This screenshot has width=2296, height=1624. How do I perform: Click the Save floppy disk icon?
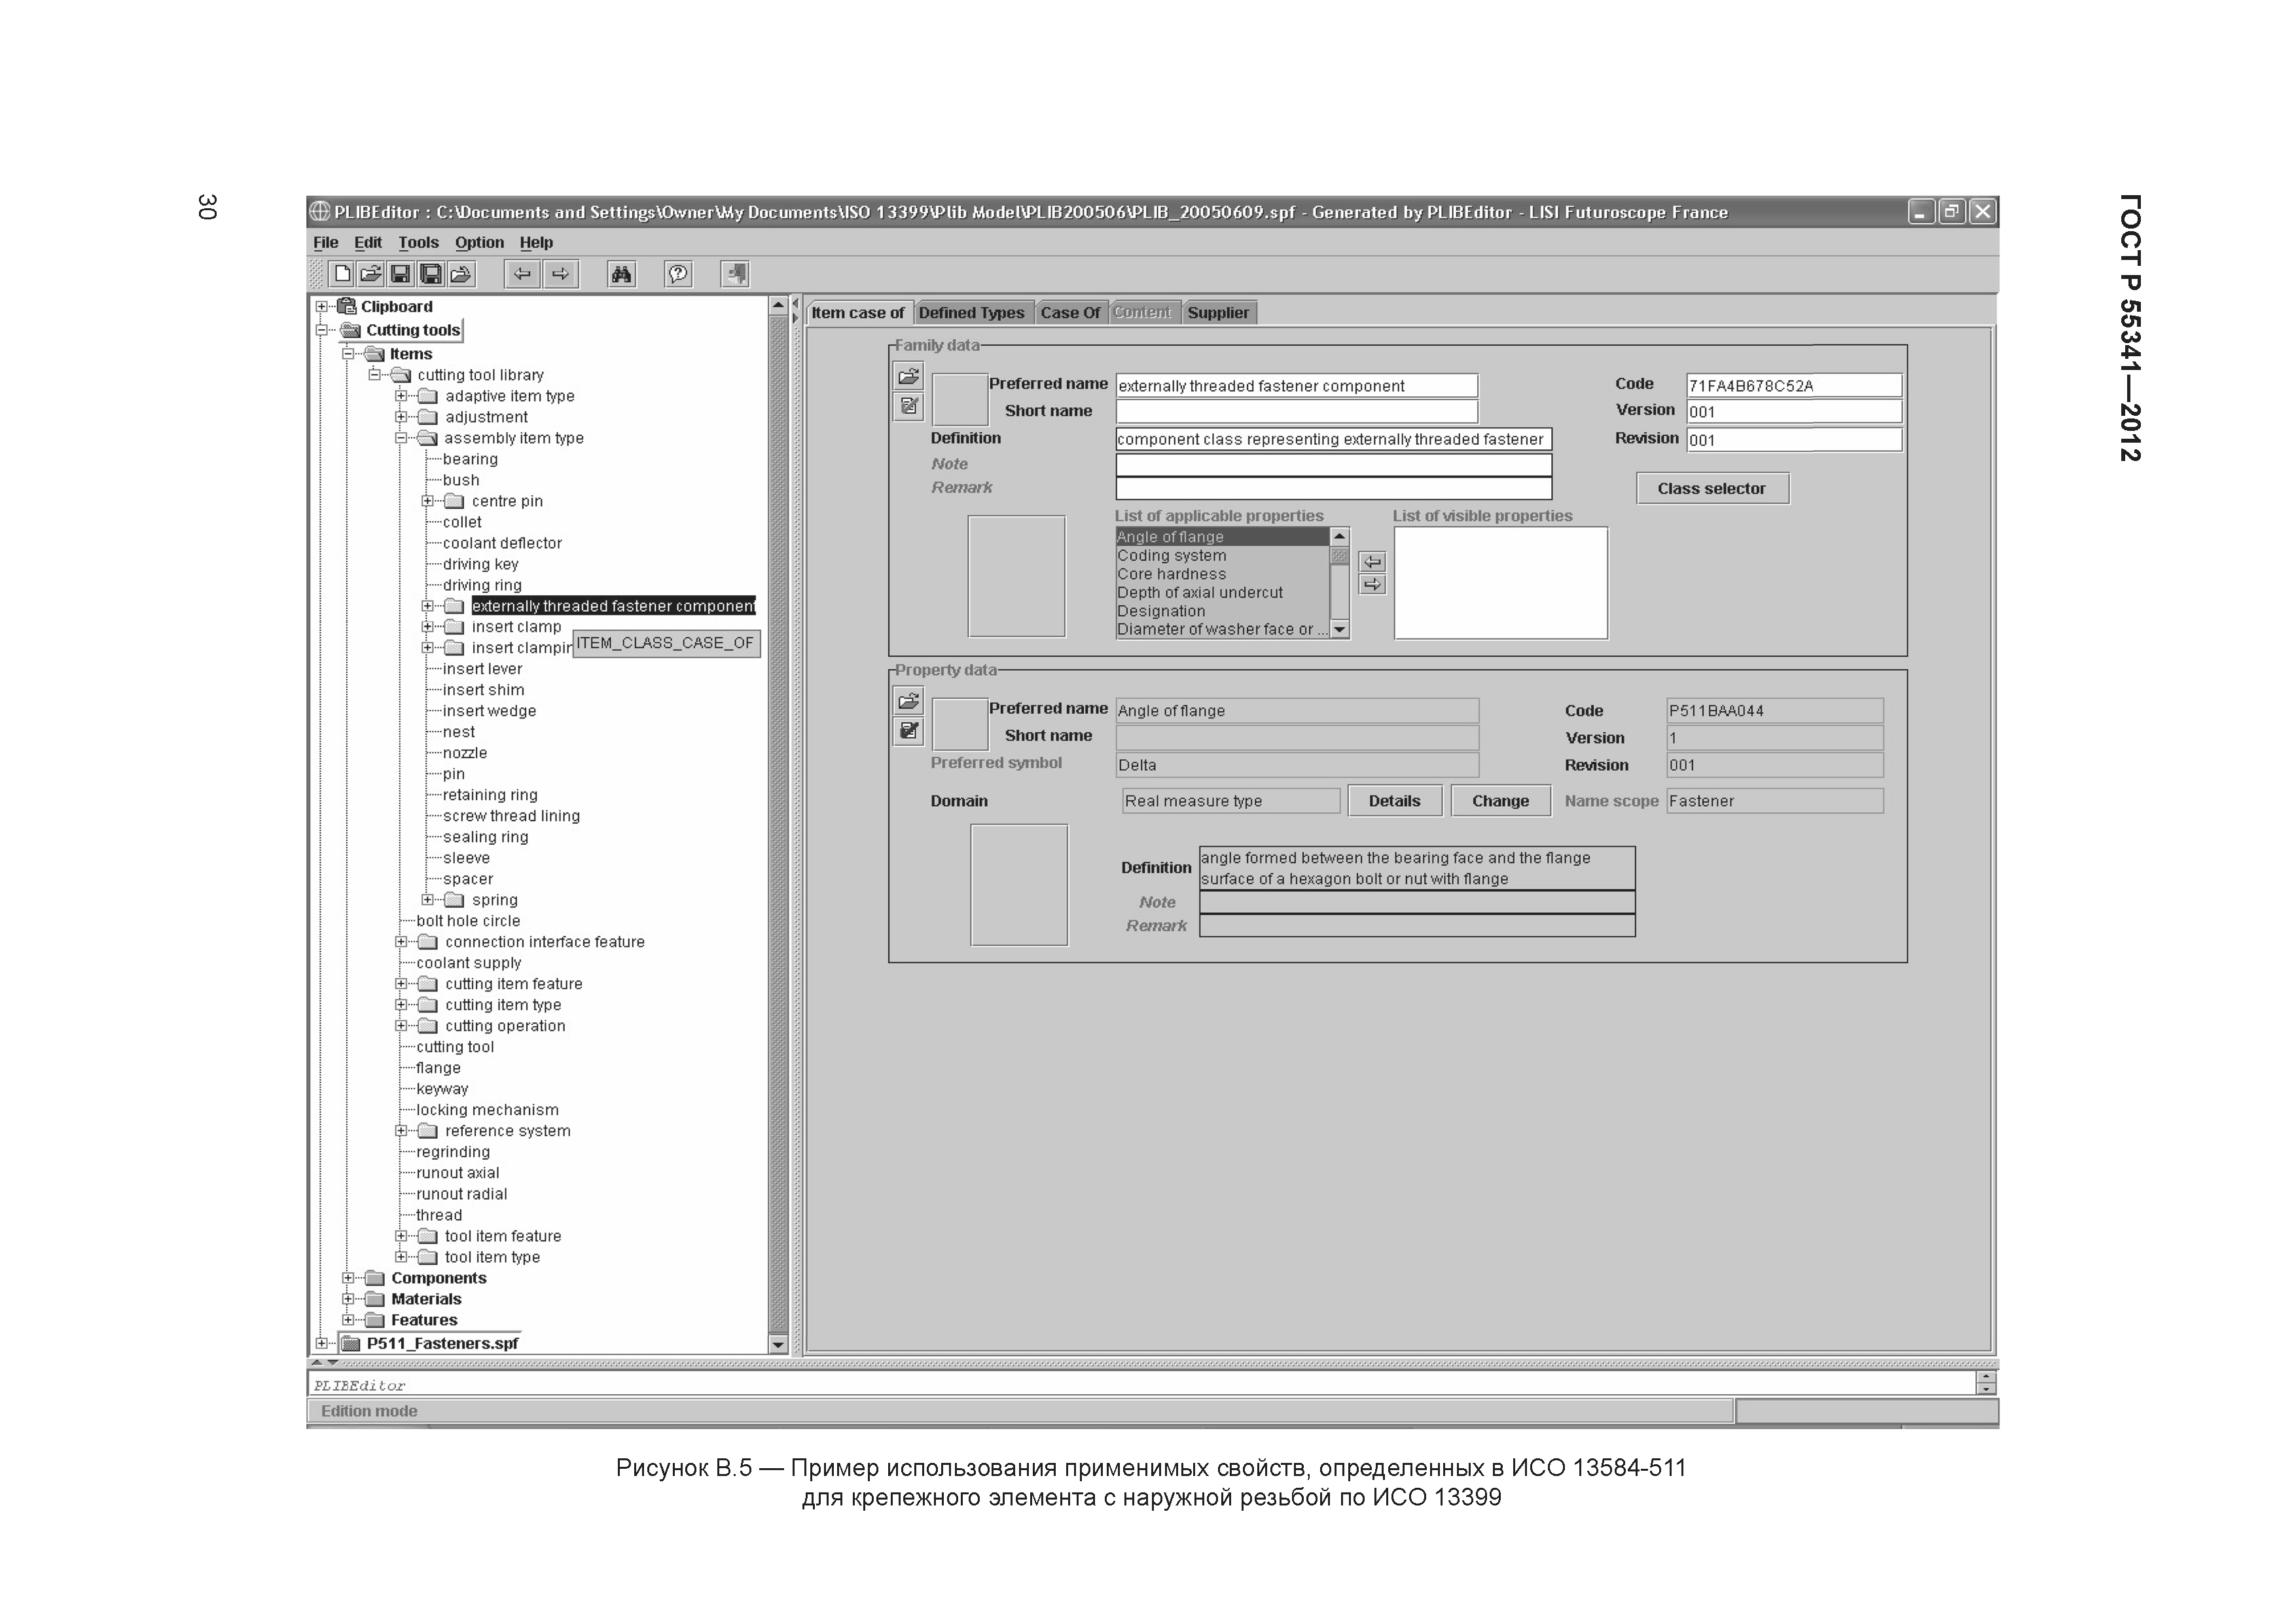click(x=401, y=273)
